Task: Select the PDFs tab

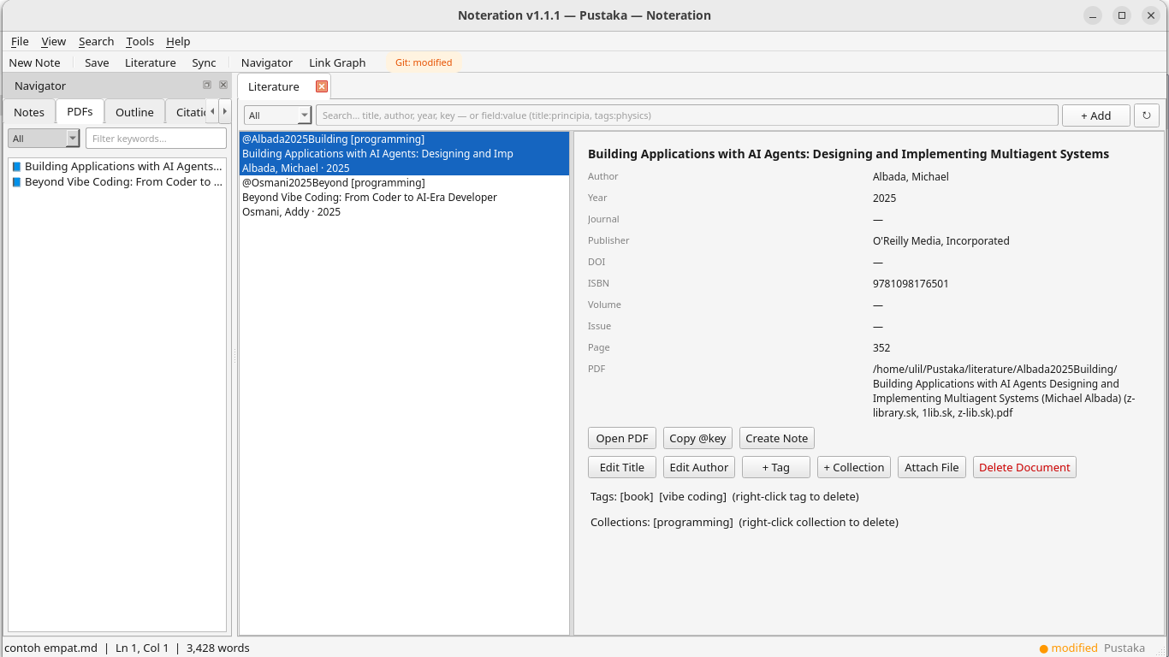Action: [80, 111]
